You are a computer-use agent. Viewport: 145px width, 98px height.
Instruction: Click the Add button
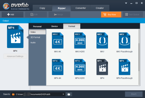[12, 14]
